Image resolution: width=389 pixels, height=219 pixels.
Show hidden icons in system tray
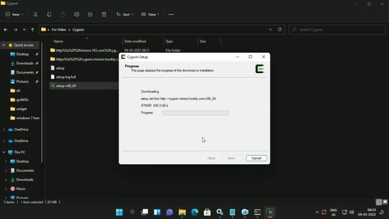[317, 212]
